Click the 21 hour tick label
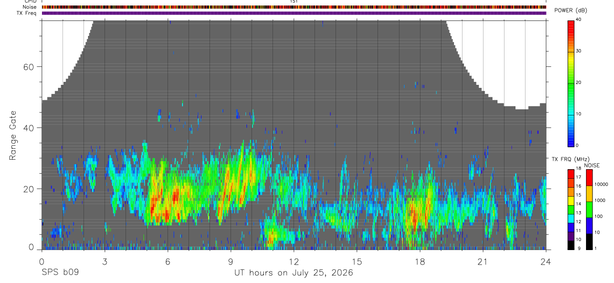This screenshot has height=283, width=614. pos(483,262)
